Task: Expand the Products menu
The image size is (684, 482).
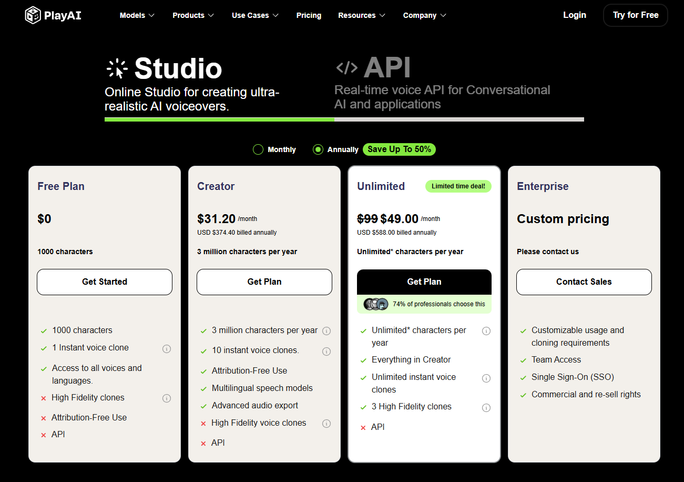Action: tap(193, 15)
